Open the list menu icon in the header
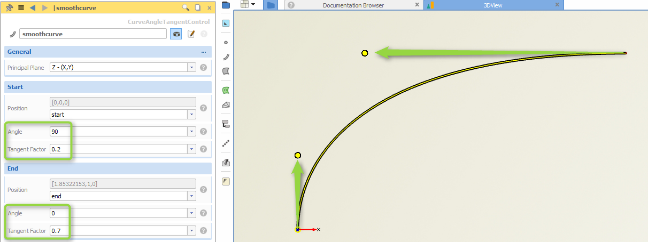The image size is (648, 242). [x=21, y=8]
